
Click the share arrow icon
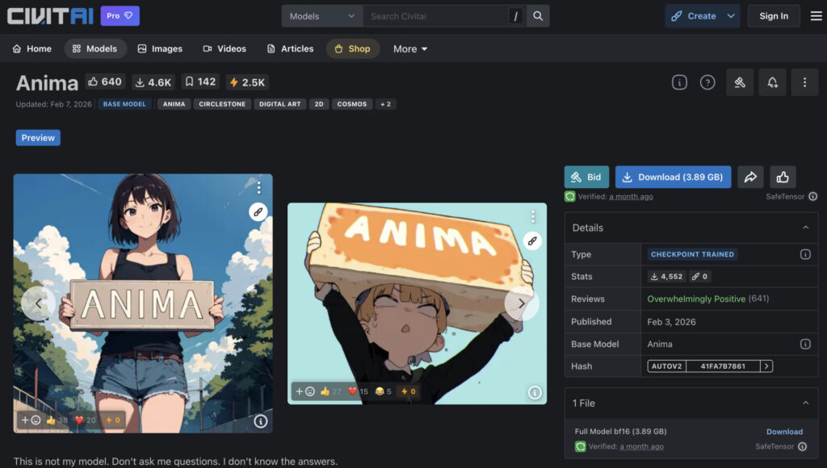pyautogui.click(x=750, y=178)
